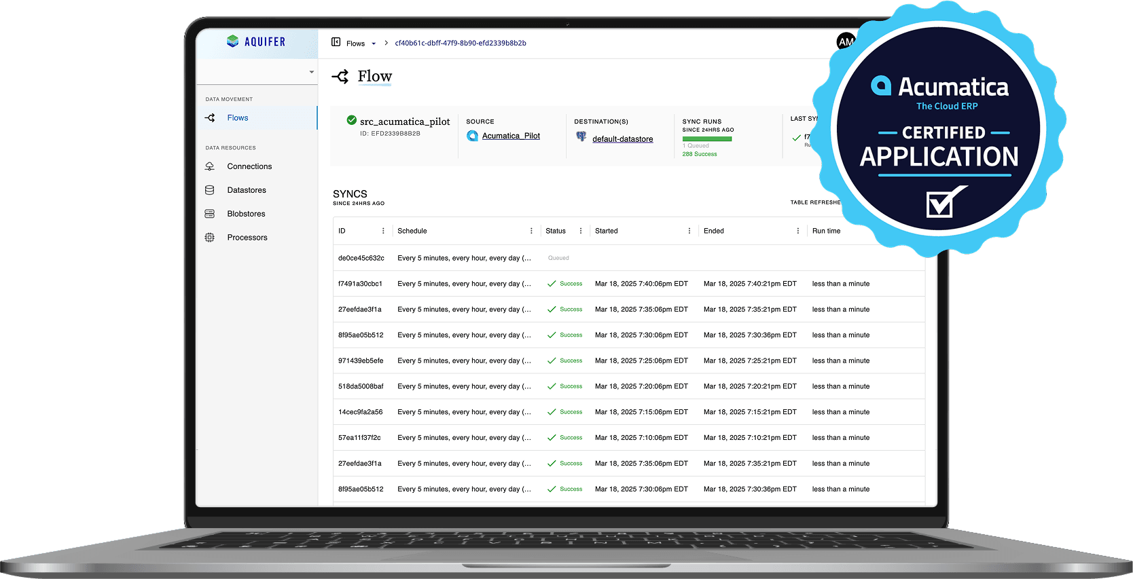The height and width of the screenshot is (579, 1133).
Task: Click the Acumatica Certified Application badge
Action: [939, 128]
